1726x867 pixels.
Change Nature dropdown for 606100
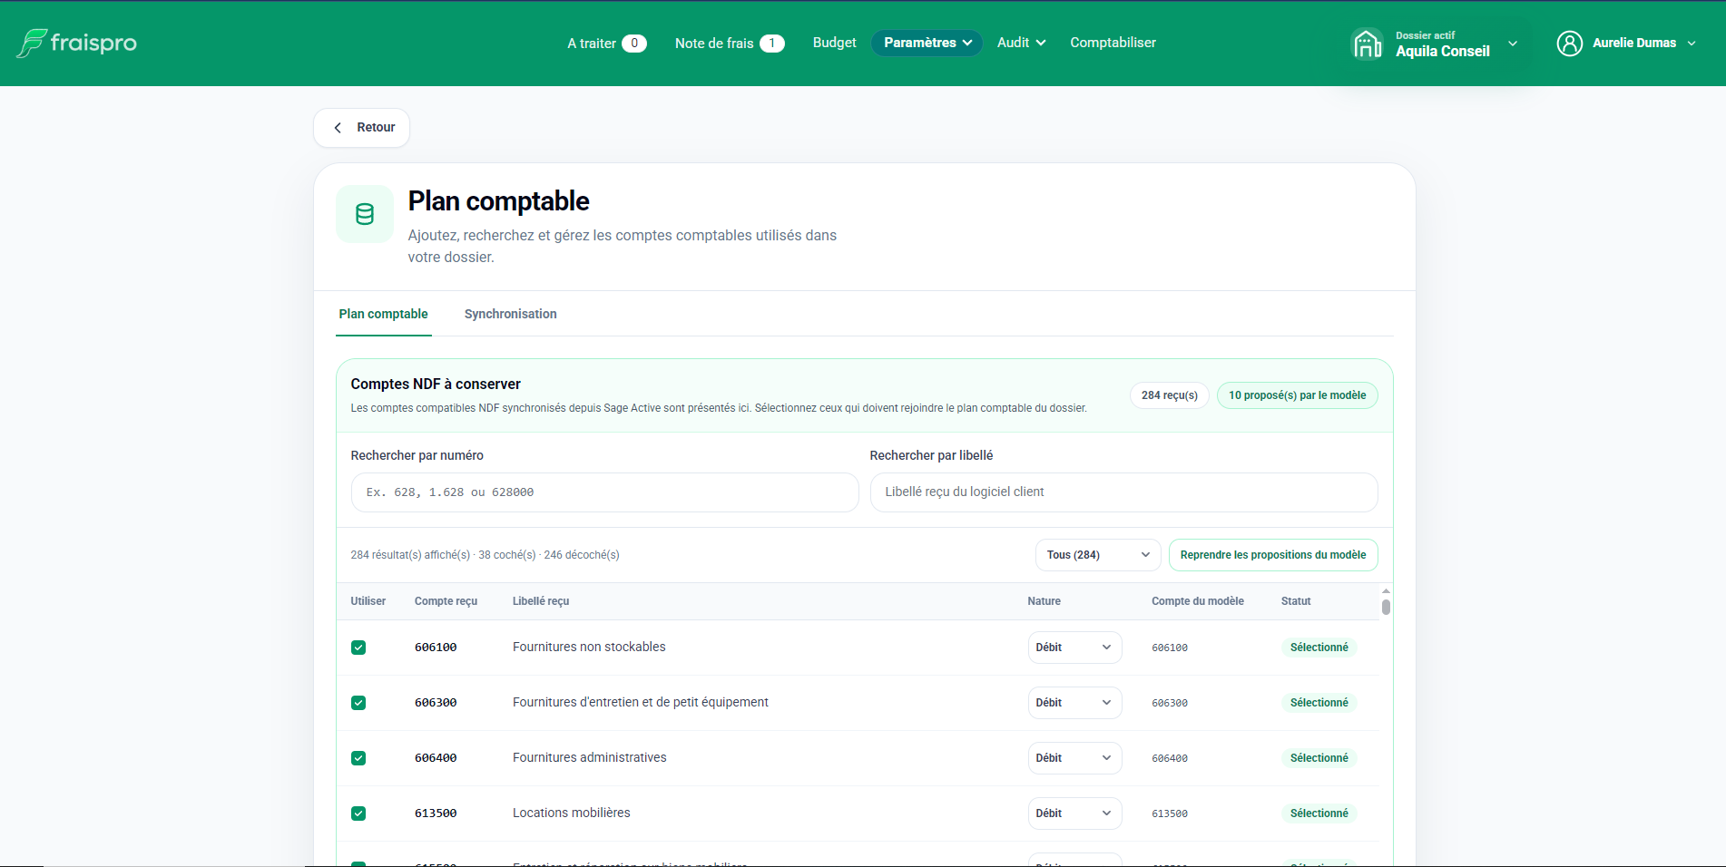point(1074,648)
